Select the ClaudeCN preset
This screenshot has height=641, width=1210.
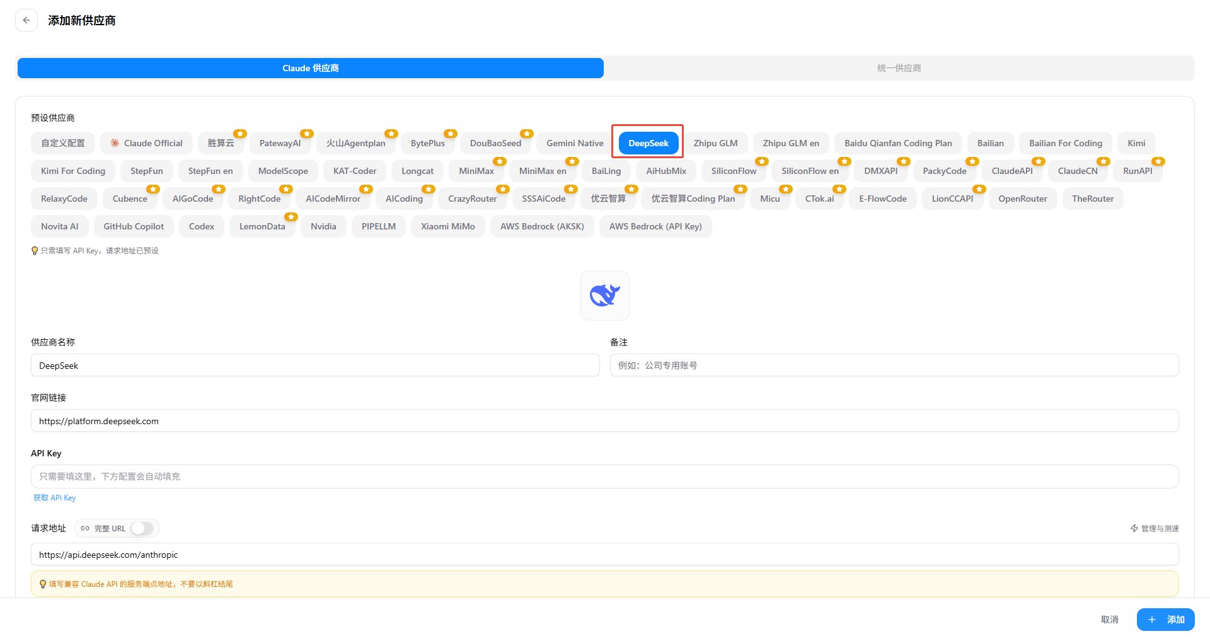tap(1078, 171)
